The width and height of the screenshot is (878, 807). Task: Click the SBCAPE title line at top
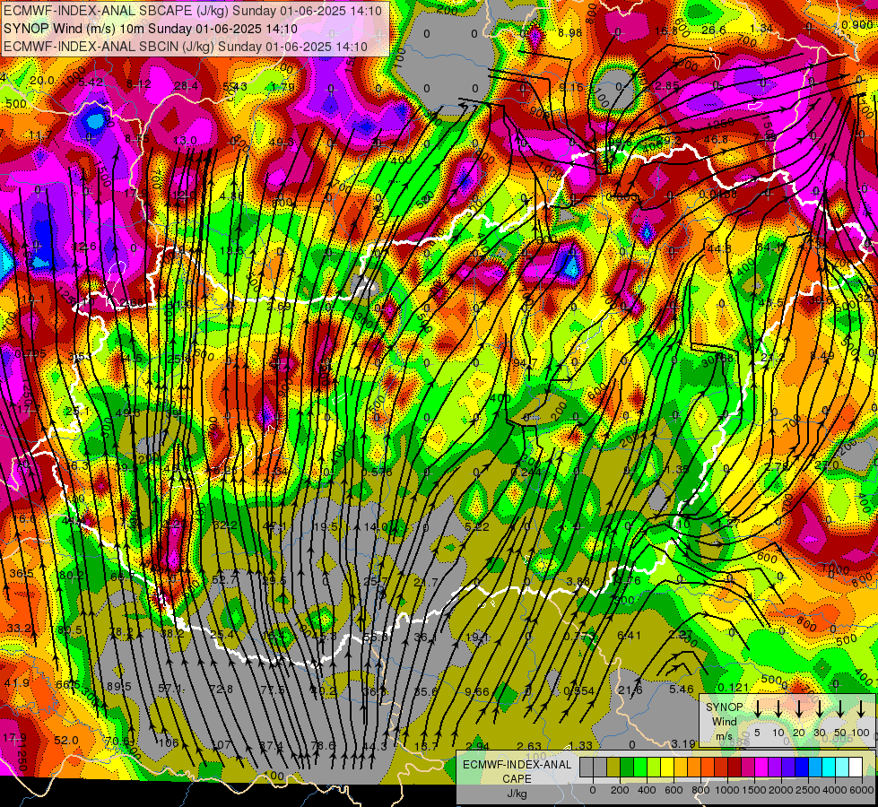pos(193,11)
